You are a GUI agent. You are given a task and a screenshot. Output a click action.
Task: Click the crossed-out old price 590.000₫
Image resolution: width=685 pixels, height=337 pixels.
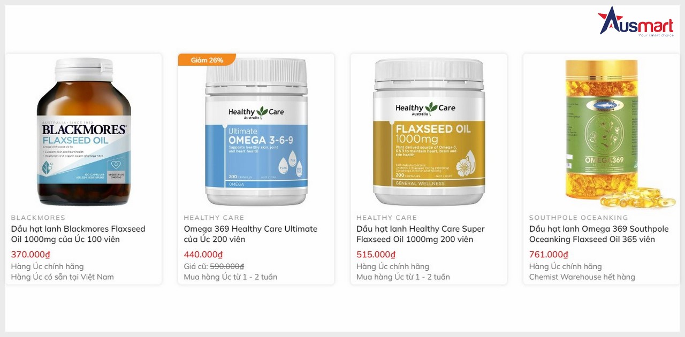pyautogui.click(x=227, y=266)
